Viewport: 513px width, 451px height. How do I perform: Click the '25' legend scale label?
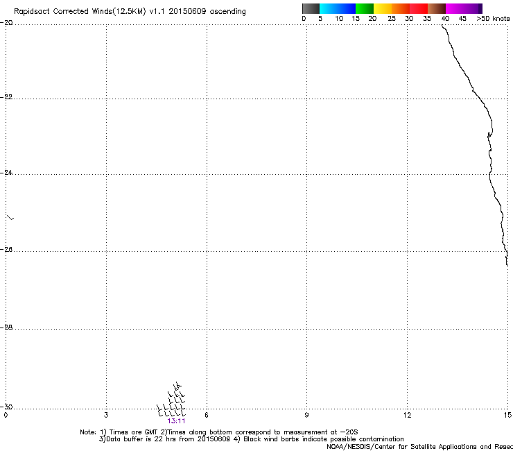(392, 19)
